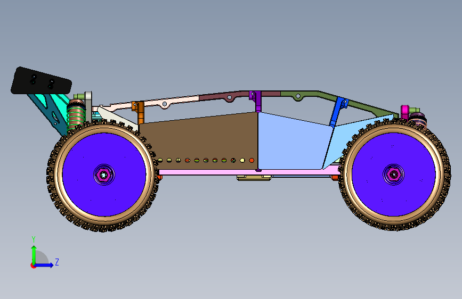Screen dimensions: 462x299
Task: Select the black rear wing
Action: [x=41, y=81]
